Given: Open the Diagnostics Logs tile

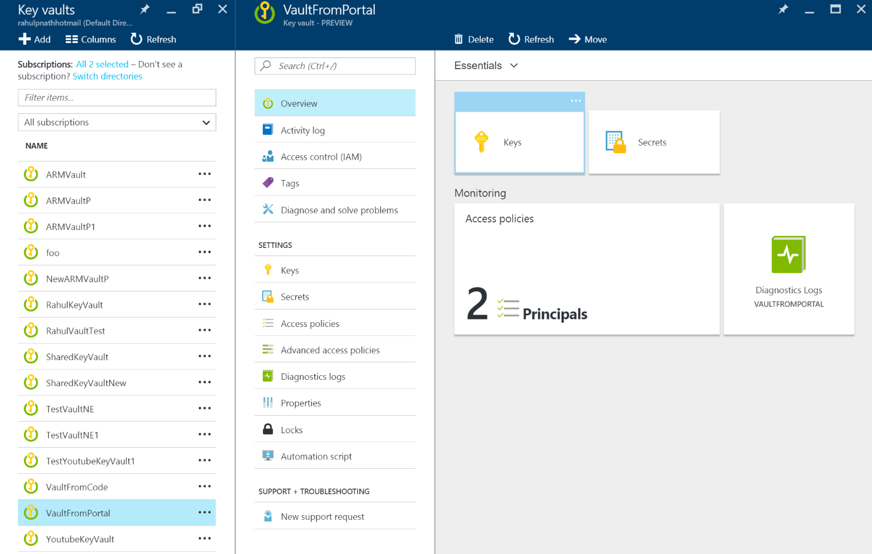Looking at the screenshot, I should [x=789, y=269].
